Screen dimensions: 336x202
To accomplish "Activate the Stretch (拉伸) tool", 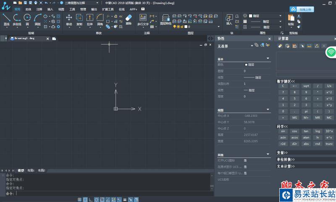I will 89,19.
